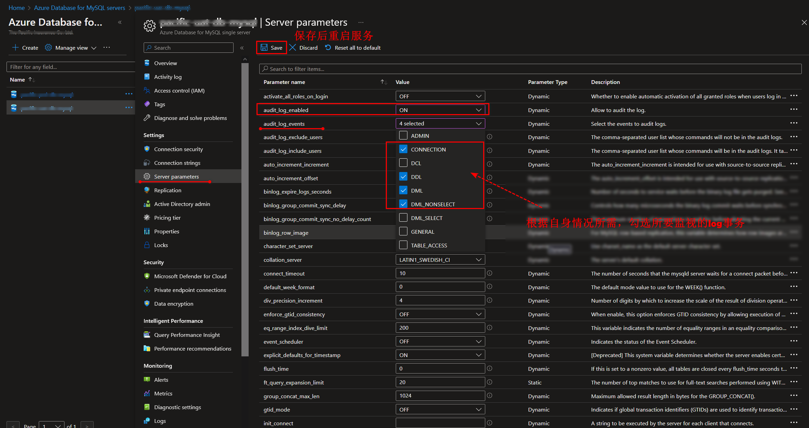Click the Performance recommendations icon

[147, 348]
